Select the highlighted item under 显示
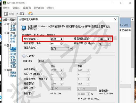This screenshot has width=136, height=103. click(13, 48)
